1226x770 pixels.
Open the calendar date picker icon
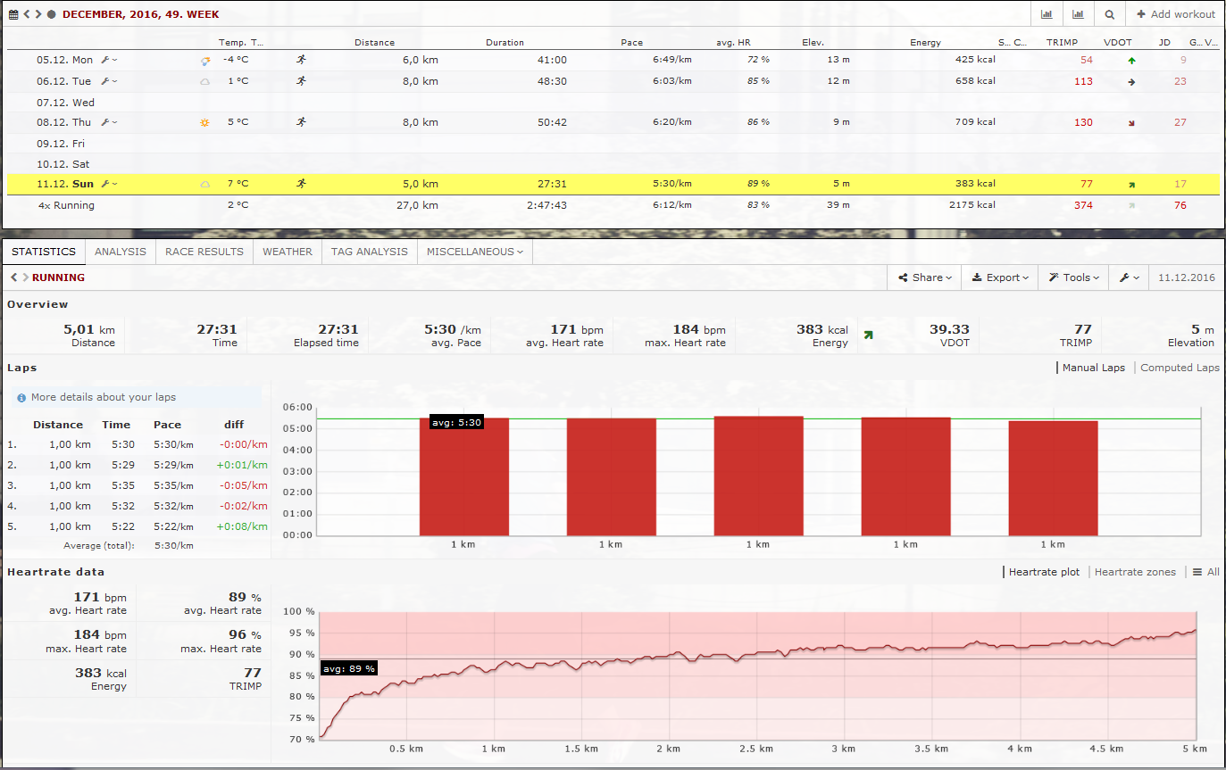tap(13, 14)
